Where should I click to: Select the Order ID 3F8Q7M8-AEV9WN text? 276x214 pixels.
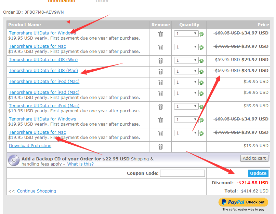tap(44, 12)
